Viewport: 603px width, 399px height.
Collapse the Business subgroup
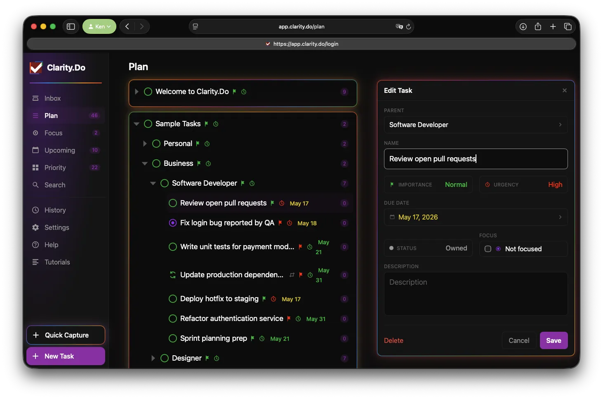(x=145, y=163)
